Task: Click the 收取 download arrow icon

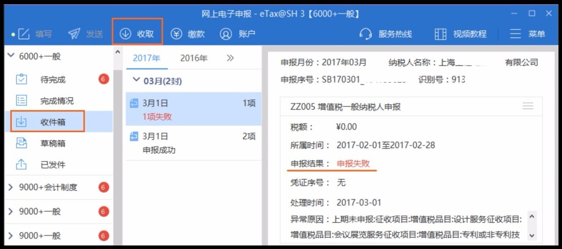Action: tap(126, 34)
